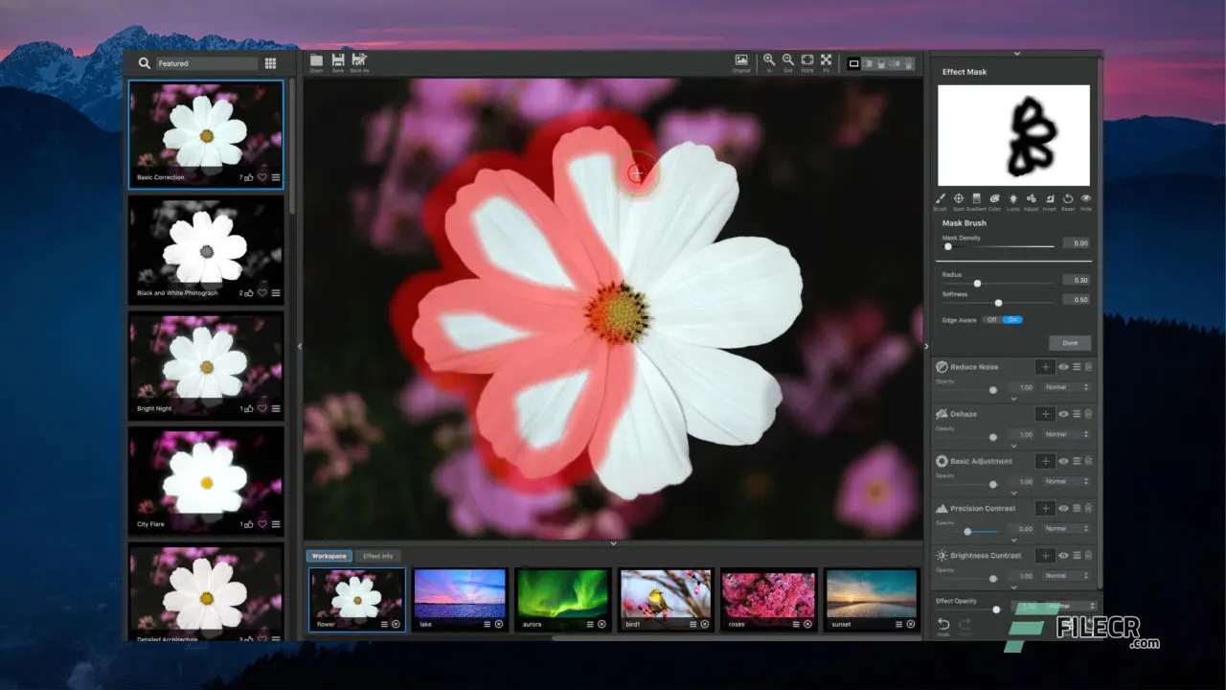Delete the Reduce Noise effect

click(1088, 367)
